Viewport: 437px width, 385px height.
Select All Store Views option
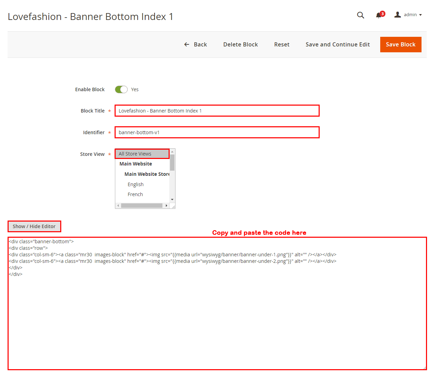coord(142,154)
